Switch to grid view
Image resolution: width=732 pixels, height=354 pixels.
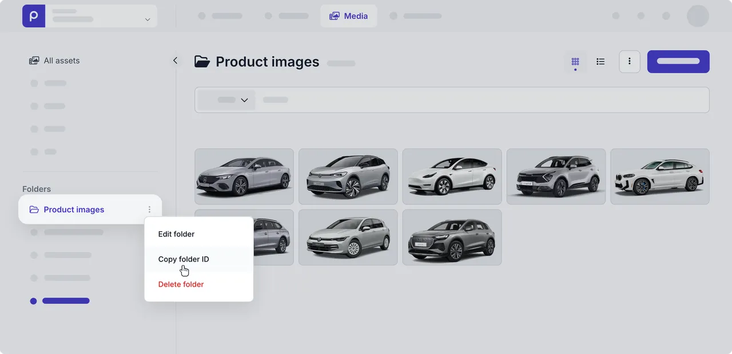click(x=575, y=62)
